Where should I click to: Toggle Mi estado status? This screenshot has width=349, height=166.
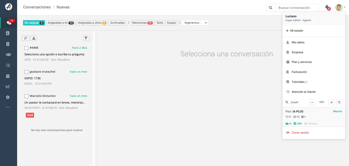tap(314, 31)
